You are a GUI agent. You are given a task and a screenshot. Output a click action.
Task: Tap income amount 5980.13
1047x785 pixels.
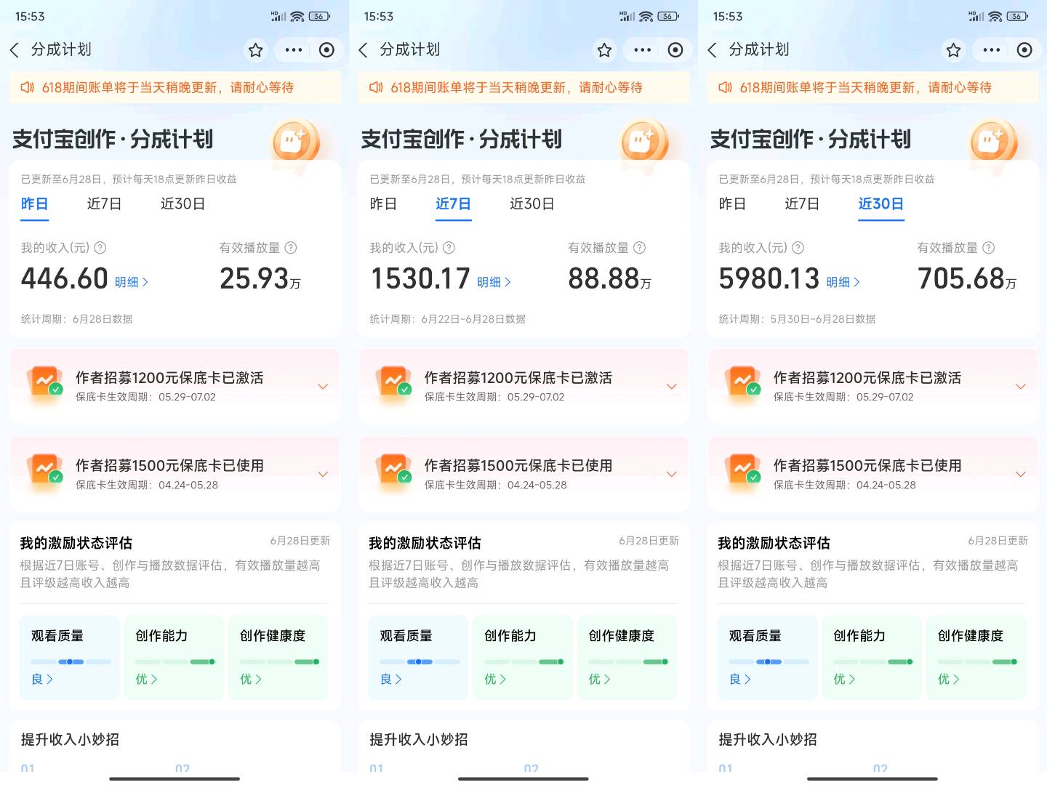769,278
